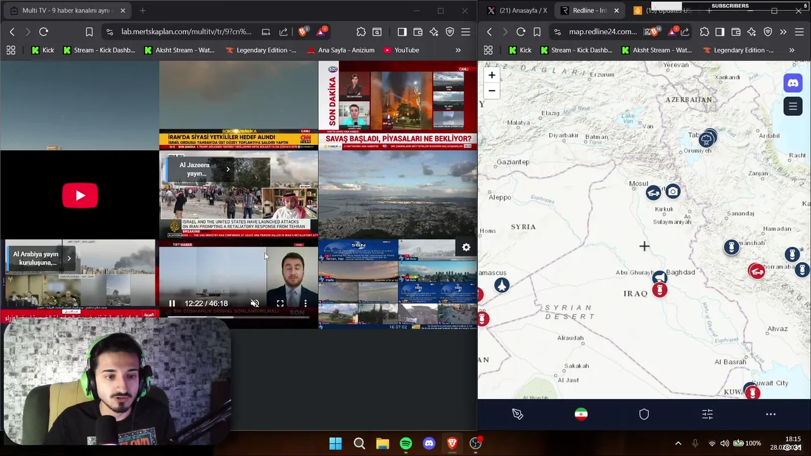Open Stream - Kick Dashboard bookmark in Redline window
811x456 pixels.
coord(575,50)
